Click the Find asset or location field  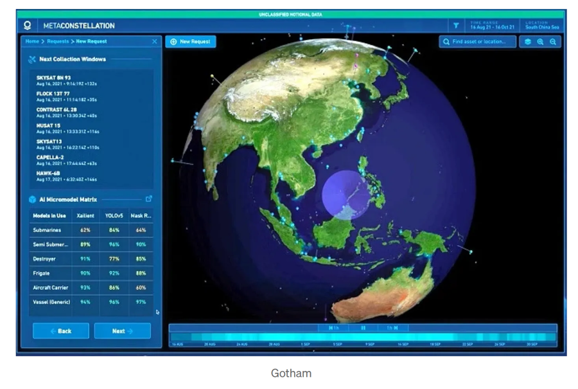point(478,42)
